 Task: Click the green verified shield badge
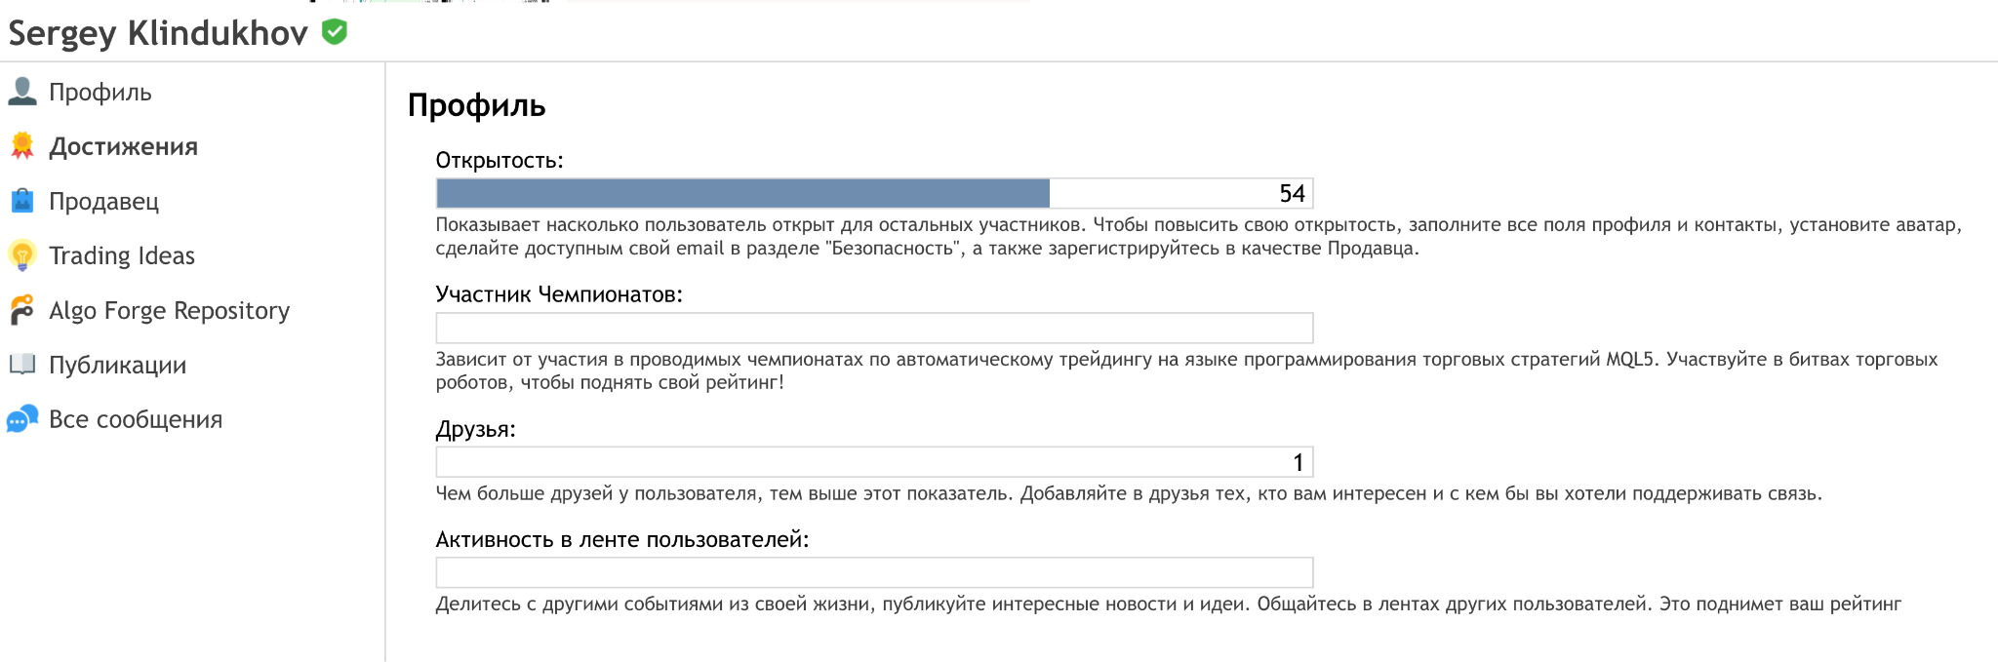(x=335, y=32)
